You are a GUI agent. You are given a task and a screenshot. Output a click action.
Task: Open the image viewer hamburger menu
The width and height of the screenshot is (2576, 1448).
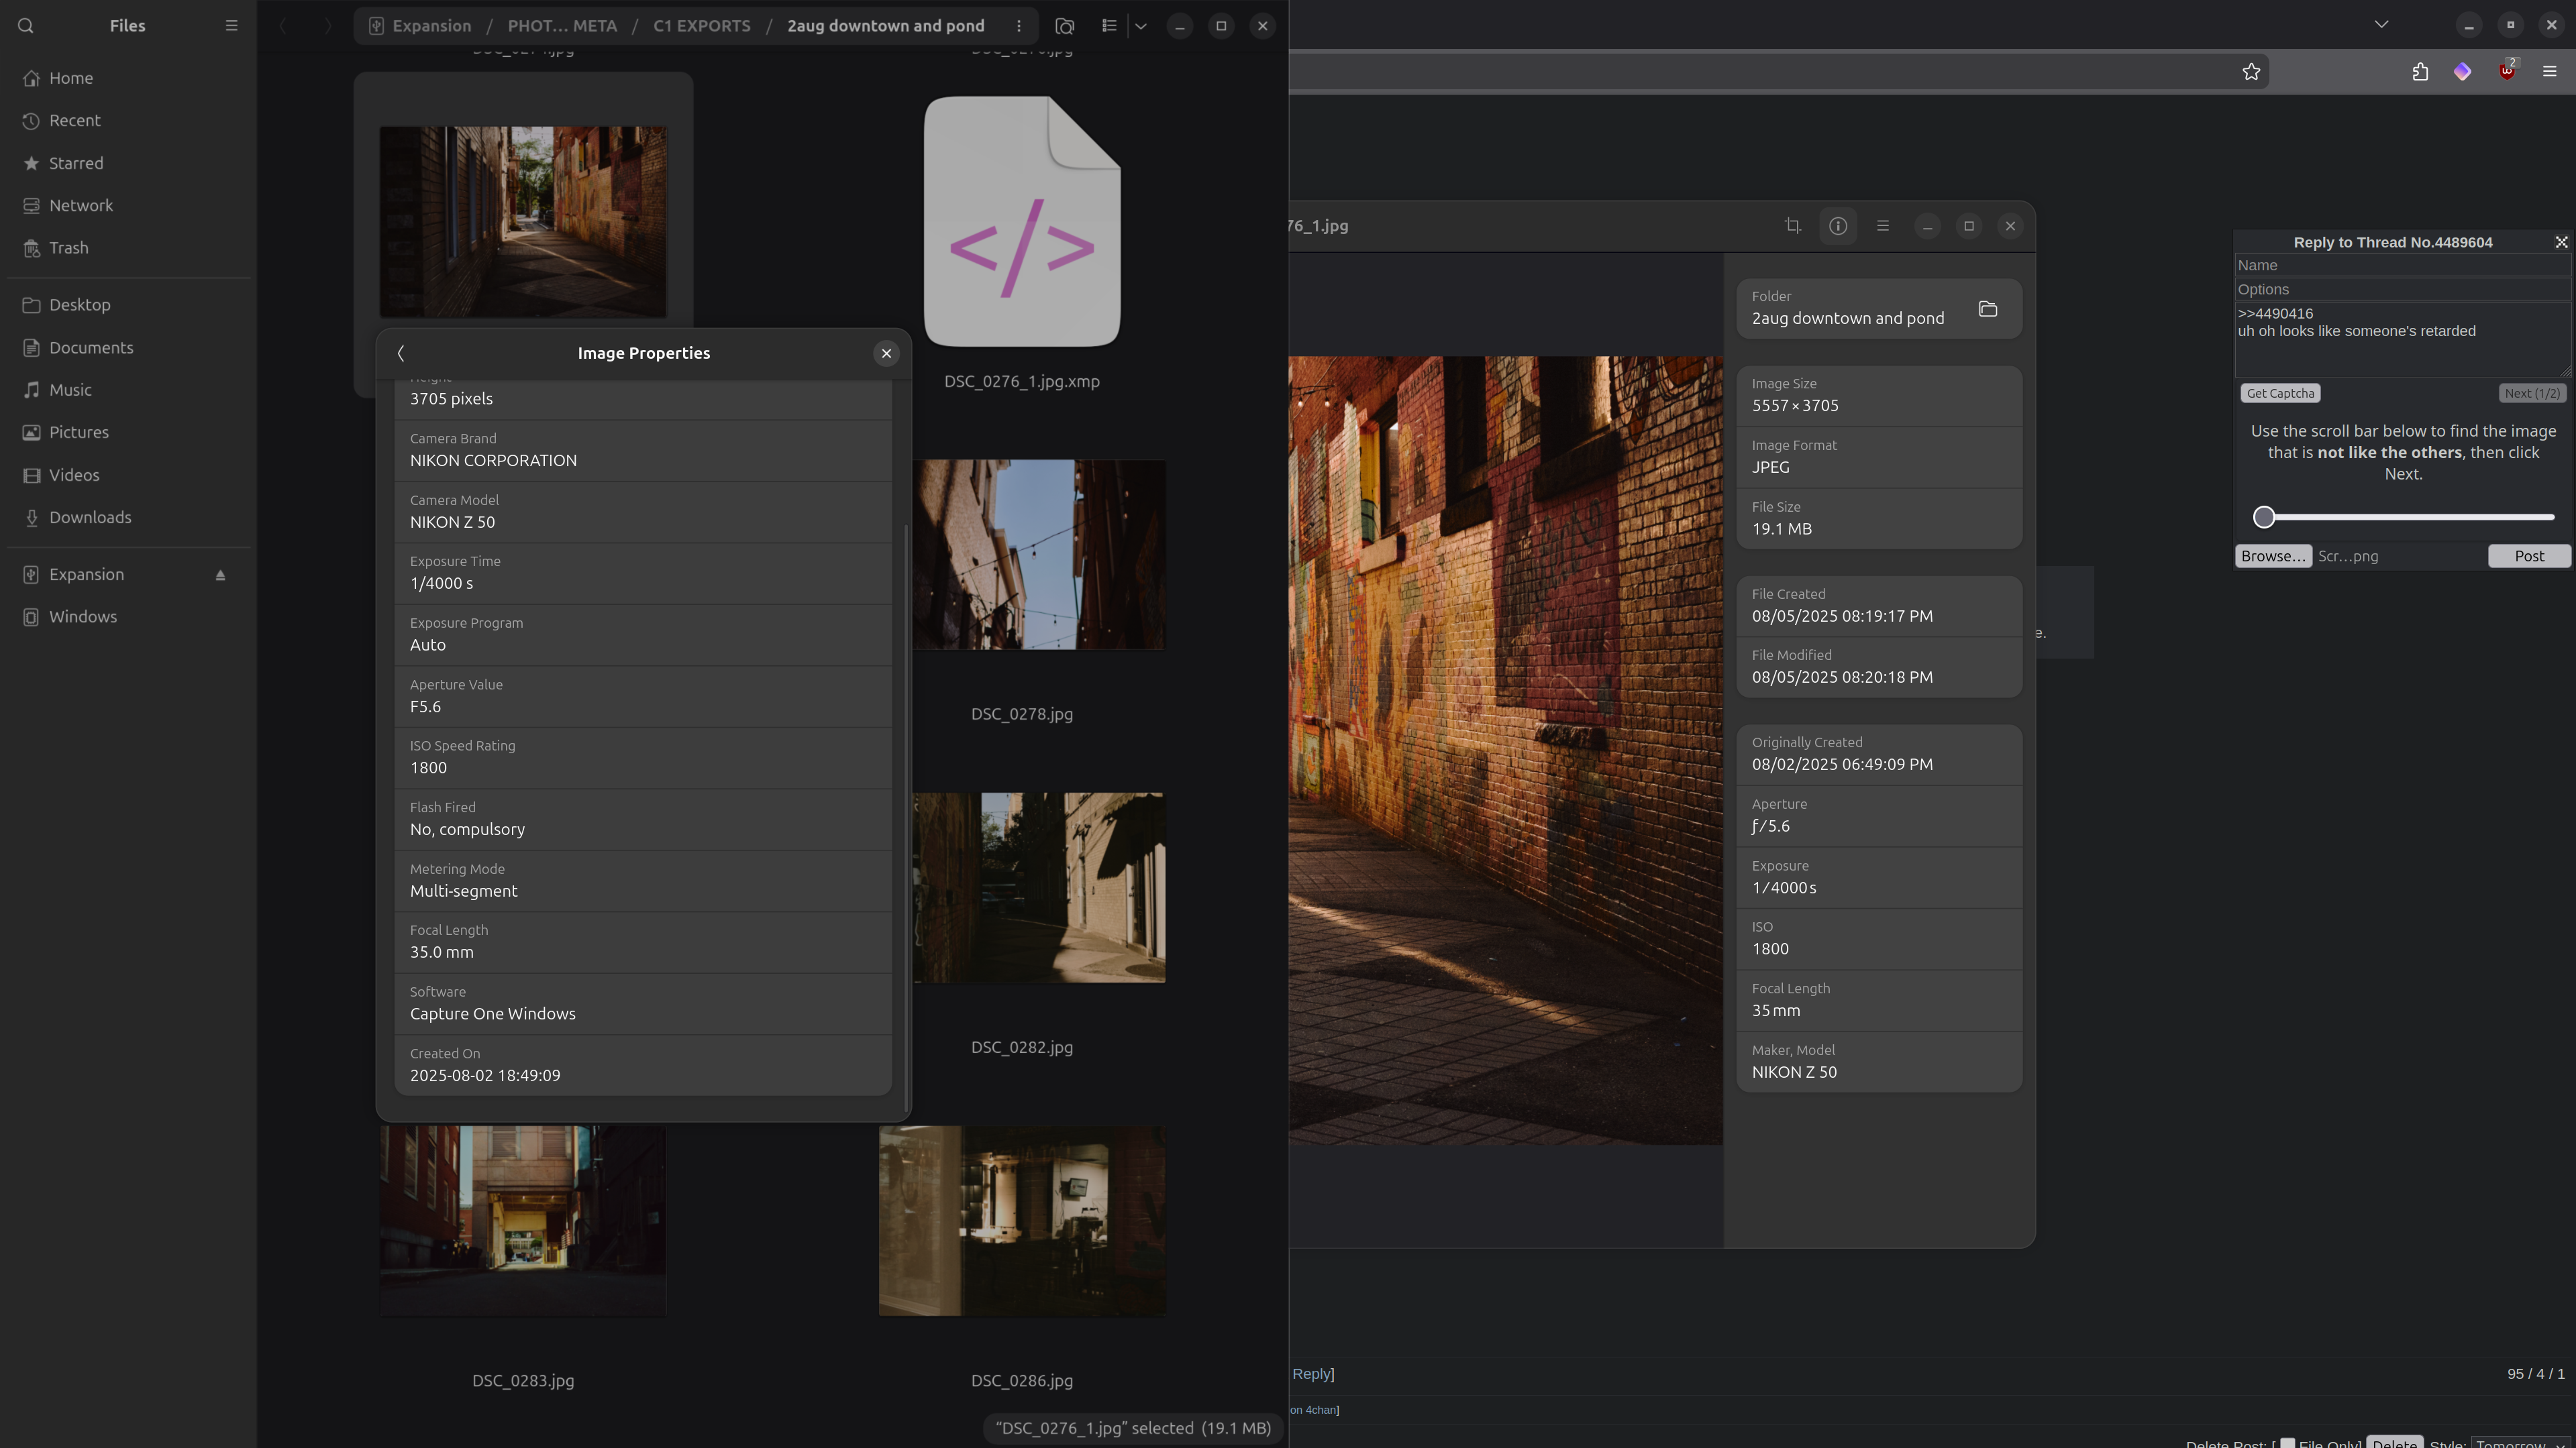point(1883,226)
